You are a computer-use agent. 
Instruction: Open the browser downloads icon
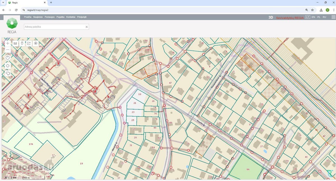pyautogui.click(x=321, y=10)
